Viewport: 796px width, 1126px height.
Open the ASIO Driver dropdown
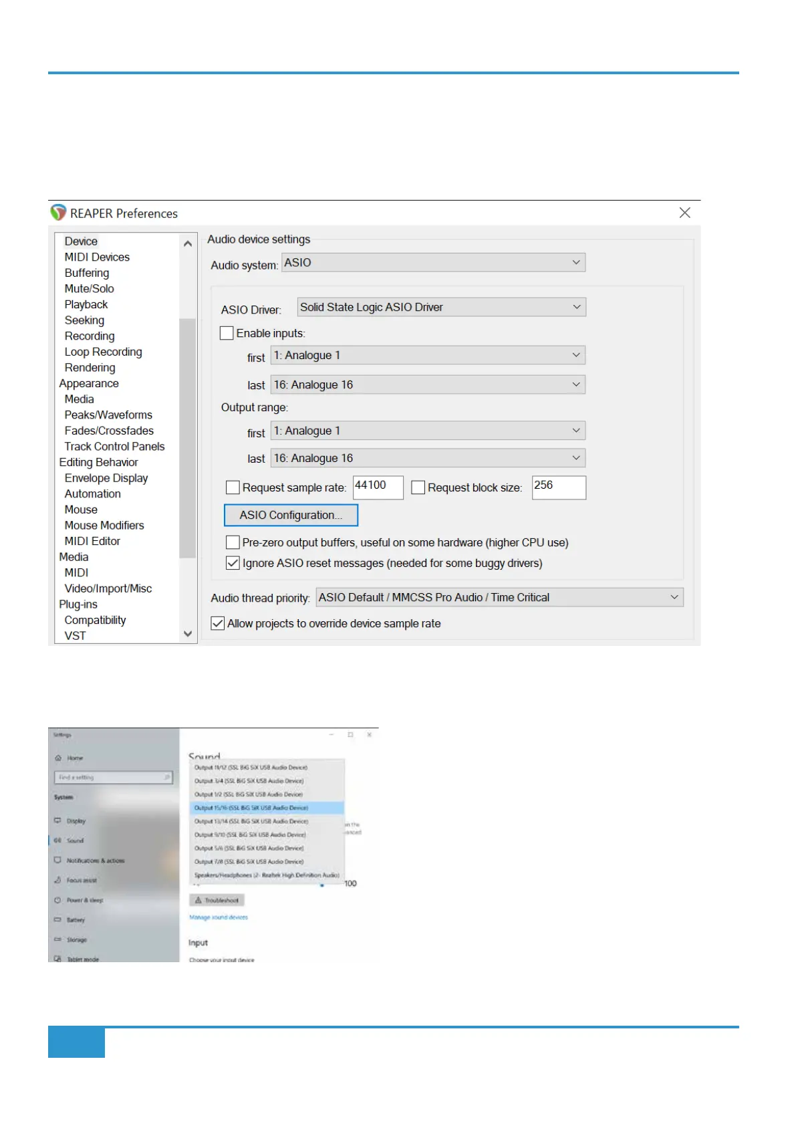click(441, 307)
